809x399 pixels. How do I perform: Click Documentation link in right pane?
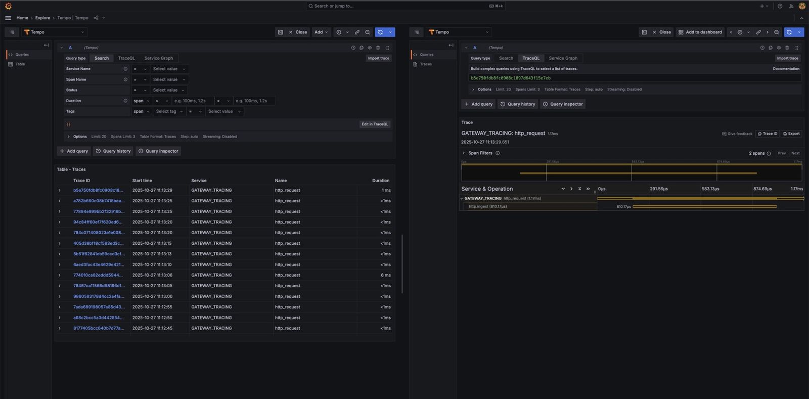point(786,69)
